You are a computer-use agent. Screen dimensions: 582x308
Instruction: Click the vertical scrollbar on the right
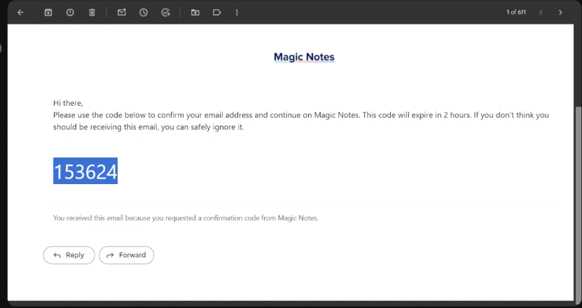click(578, 196)
